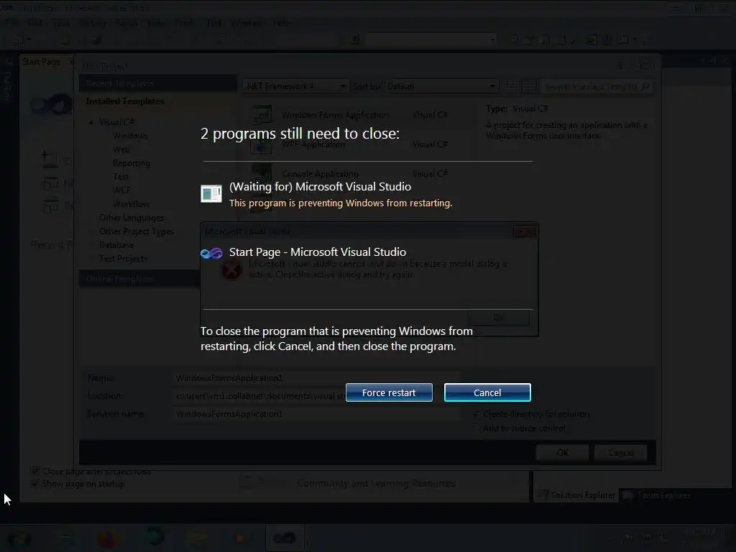Select the Start Page document tab
Screen dimensions: 736x552
coord(41,62)
